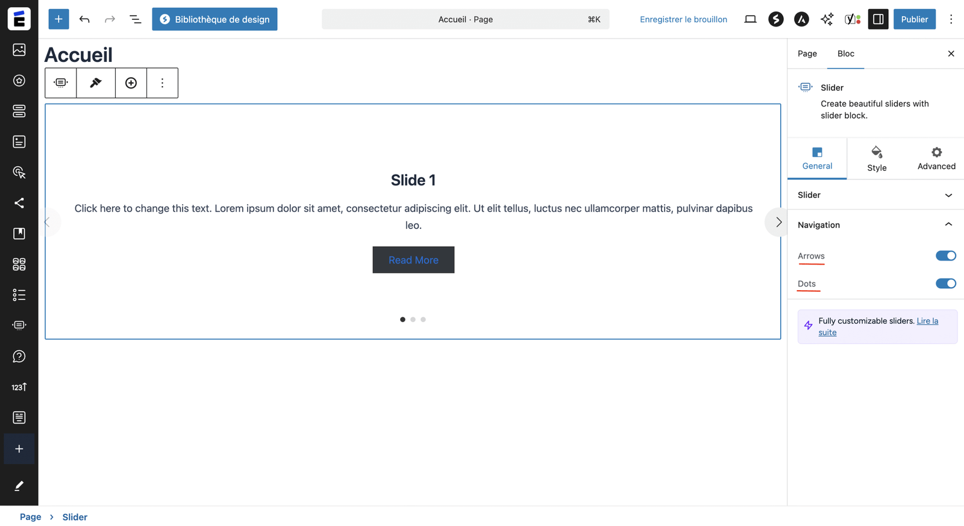
Task: Select the 123 counter block icon
Action: coord(19,387)
